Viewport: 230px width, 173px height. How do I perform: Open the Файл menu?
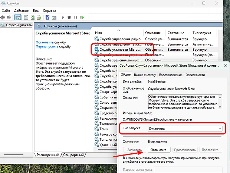[6, 10]
